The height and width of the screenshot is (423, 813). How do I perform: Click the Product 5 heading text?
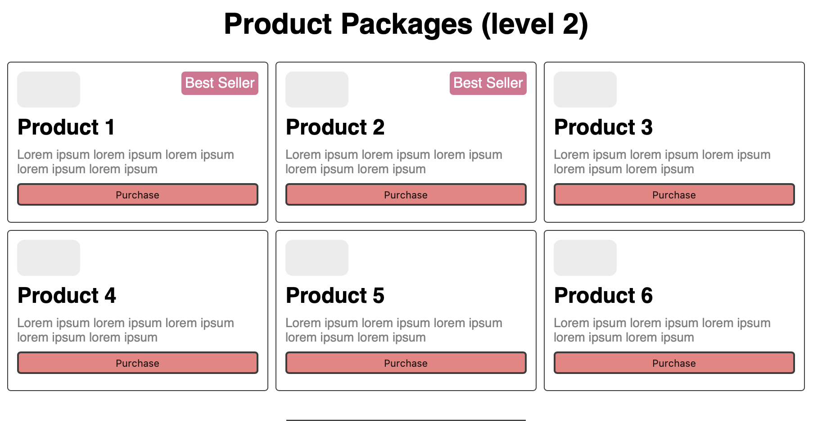tap(335, 296)
